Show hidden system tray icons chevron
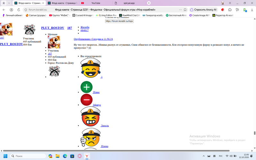 point(204,156)
